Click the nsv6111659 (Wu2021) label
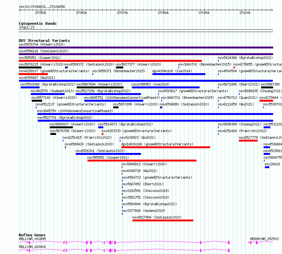The height and width of the screenshot is (254, 282). (x=236, y=104)
